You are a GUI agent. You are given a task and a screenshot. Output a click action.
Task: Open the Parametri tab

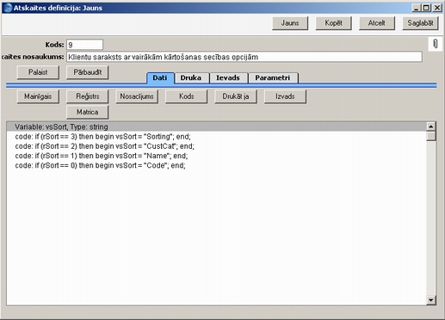point(273,77)
